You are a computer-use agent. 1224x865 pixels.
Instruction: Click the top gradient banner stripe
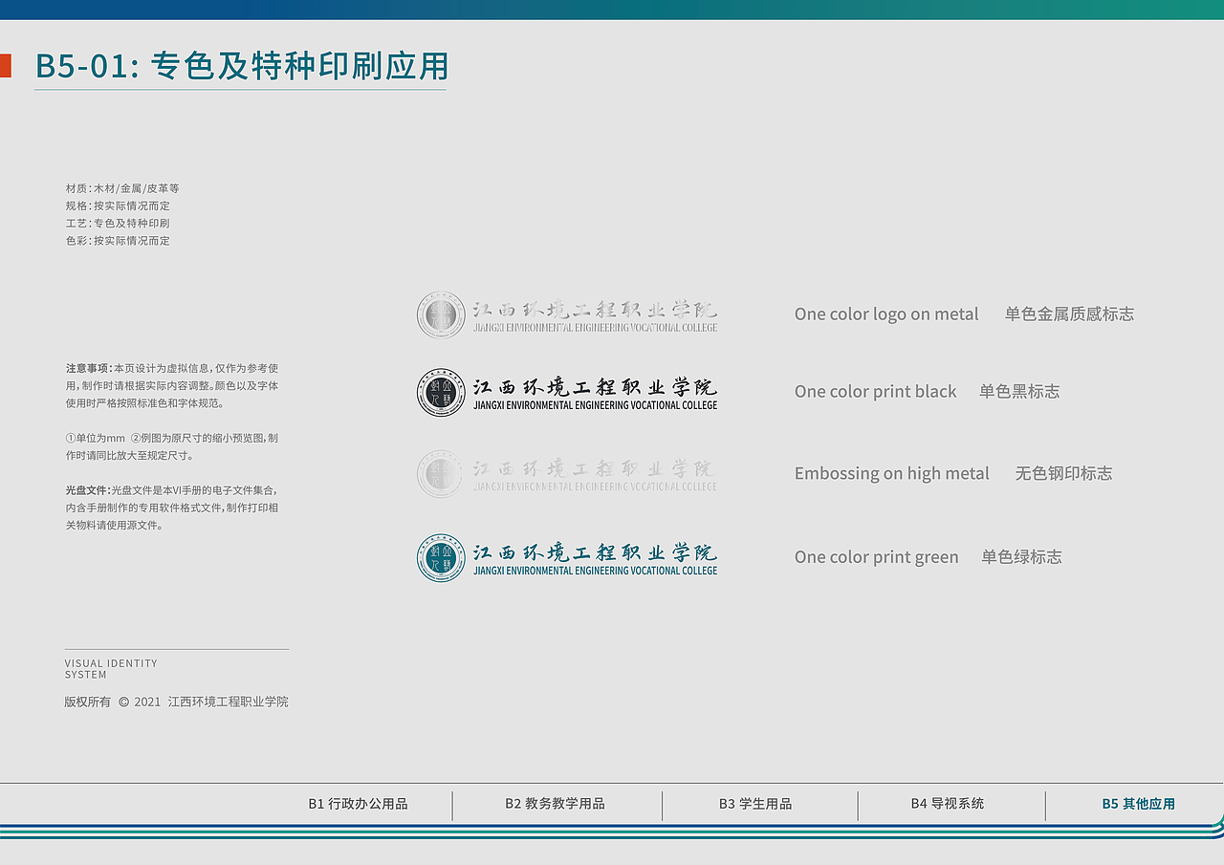pos(612,9)
